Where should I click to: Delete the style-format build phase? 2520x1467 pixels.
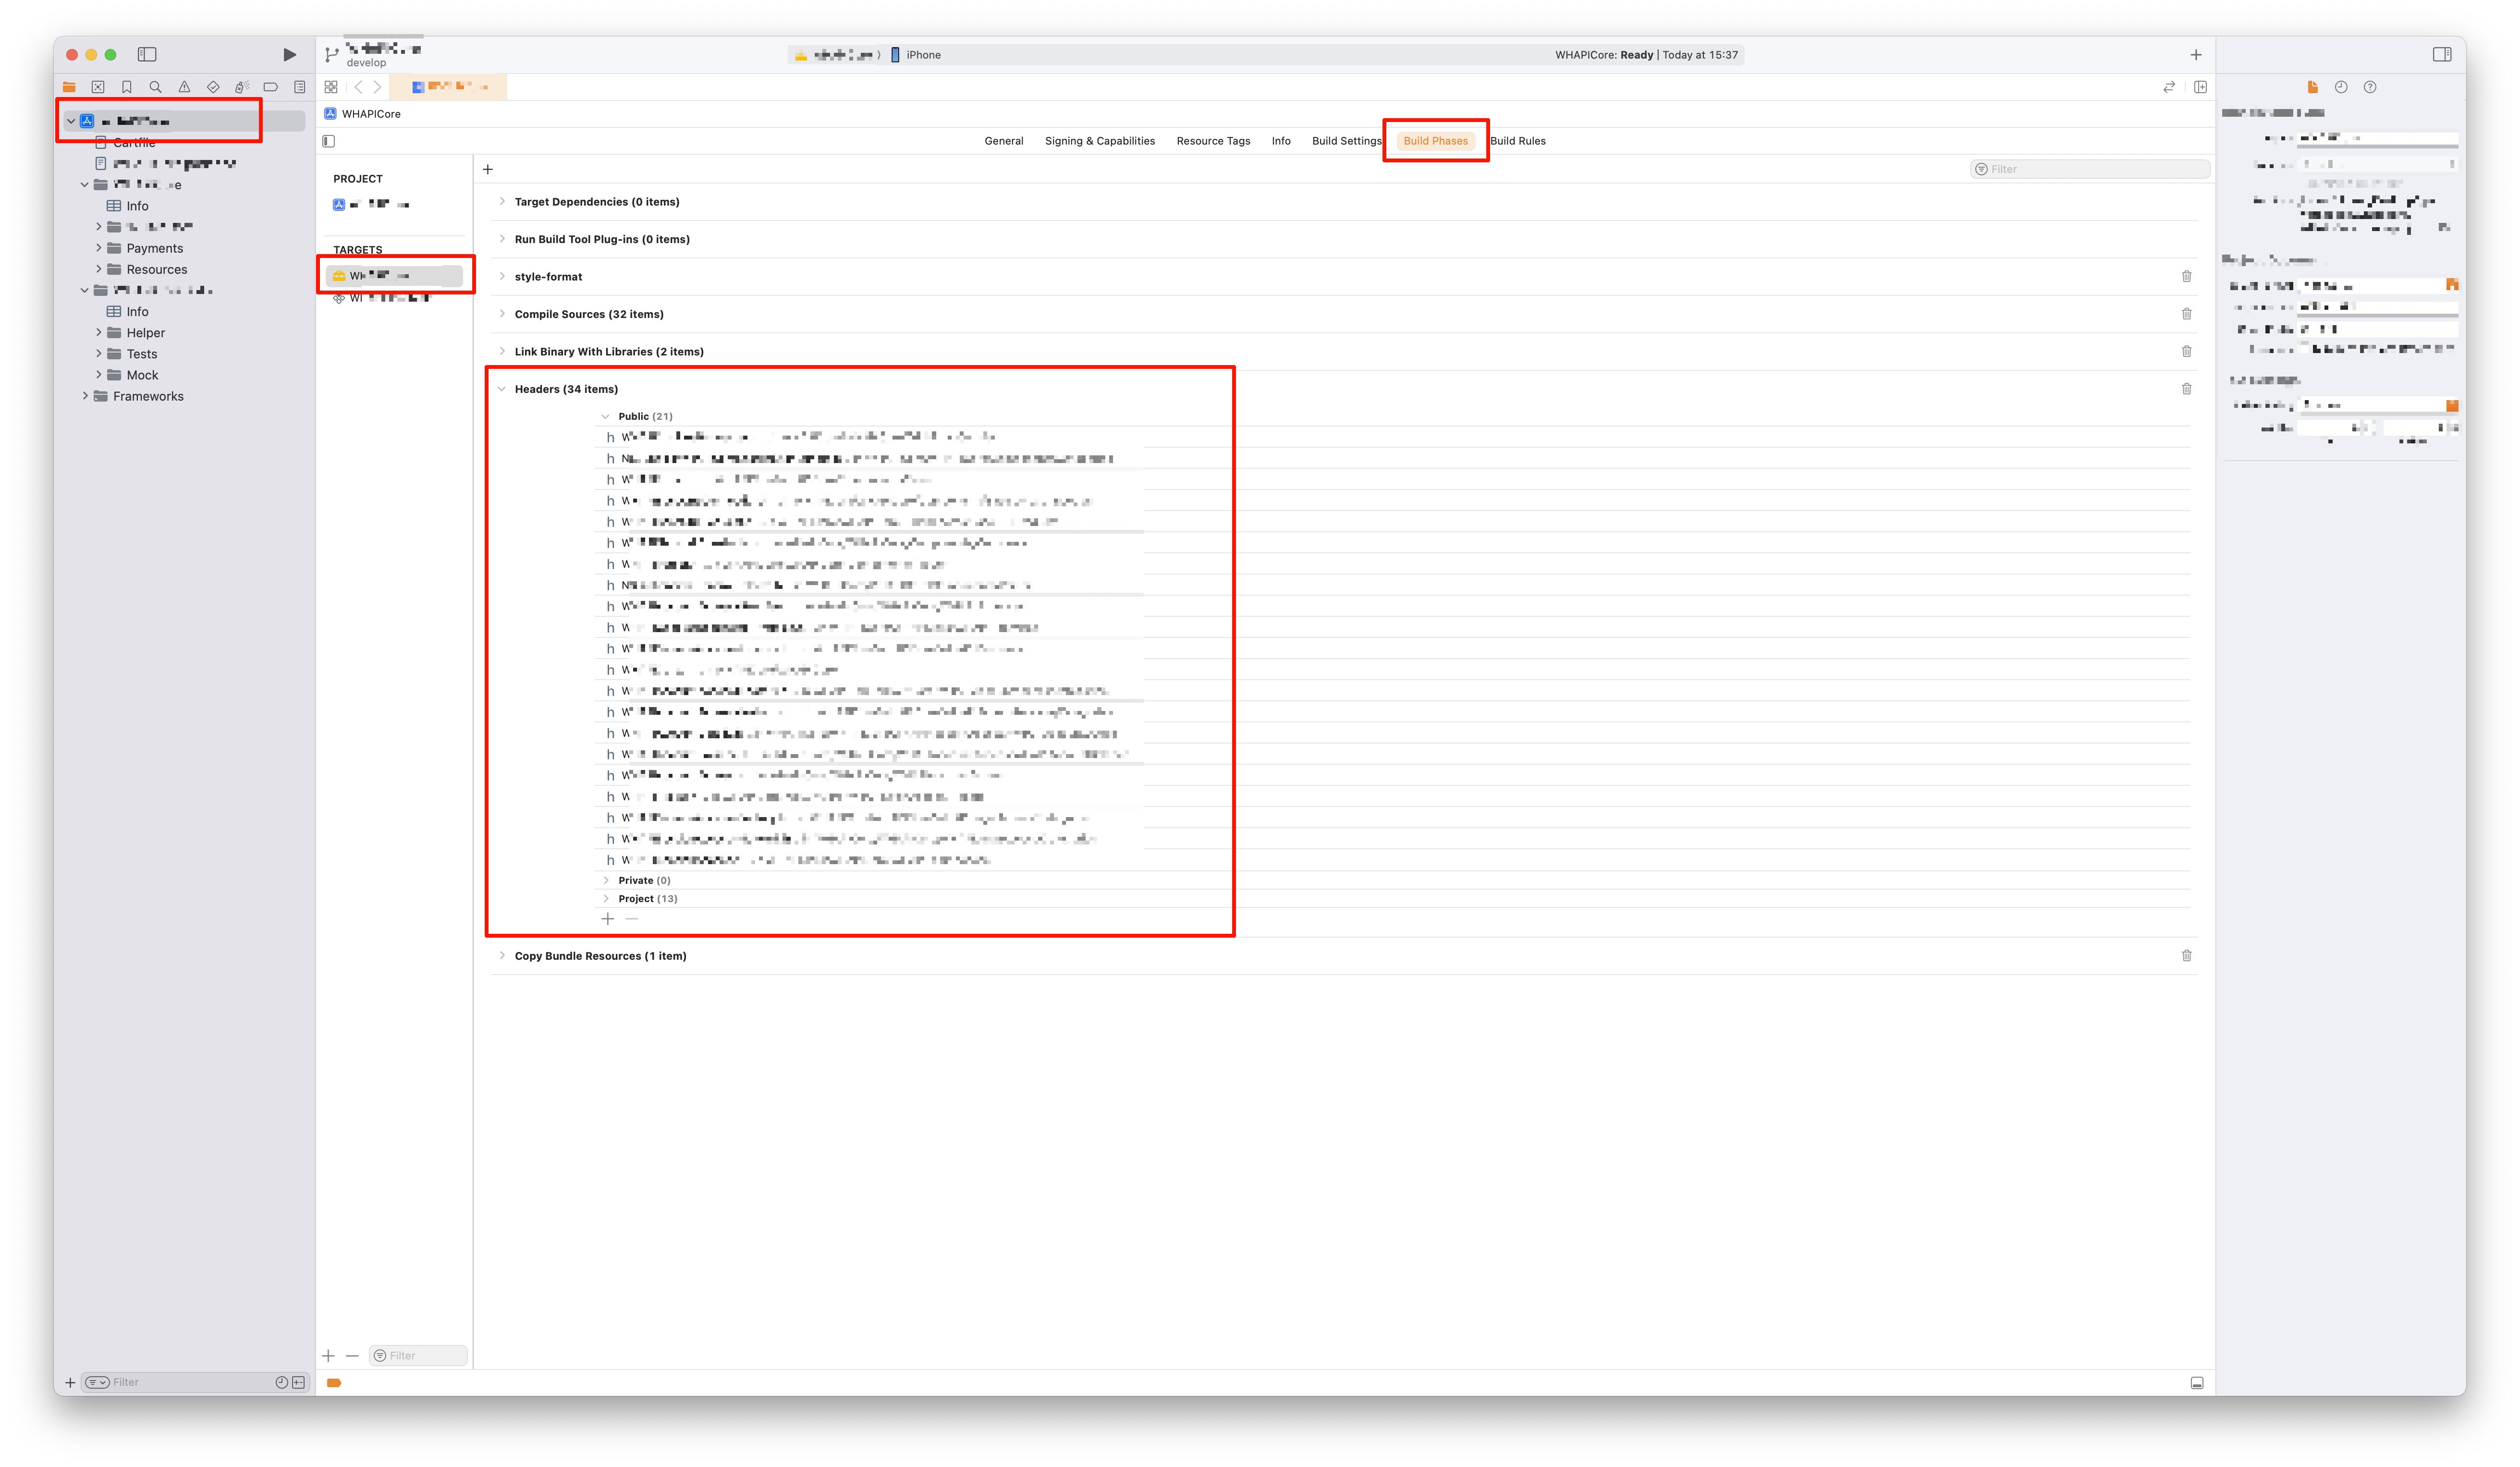(2186, 276)
